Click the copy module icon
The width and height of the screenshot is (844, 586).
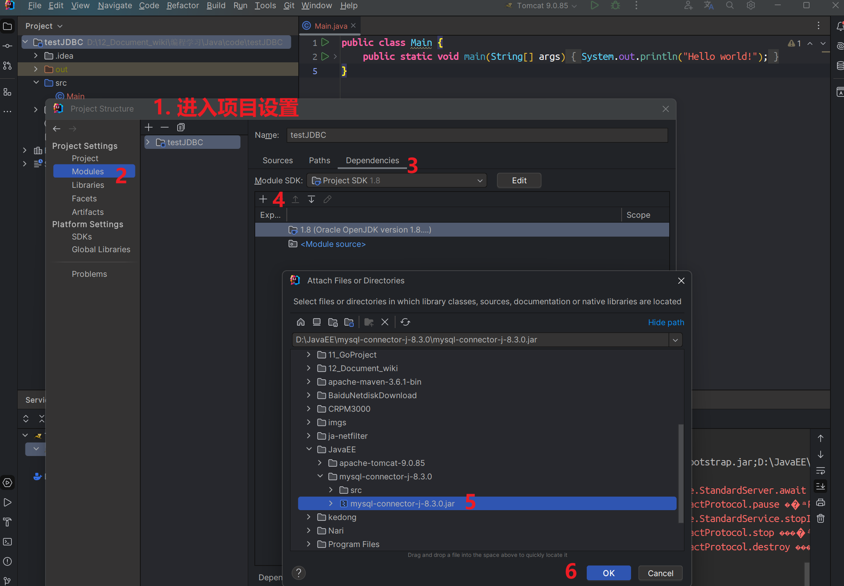pyautogui.click(x=181, y=128)
